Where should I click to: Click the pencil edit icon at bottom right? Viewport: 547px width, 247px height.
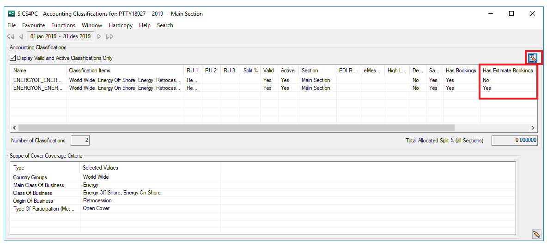pyautogui.click(x=536, y=234)
